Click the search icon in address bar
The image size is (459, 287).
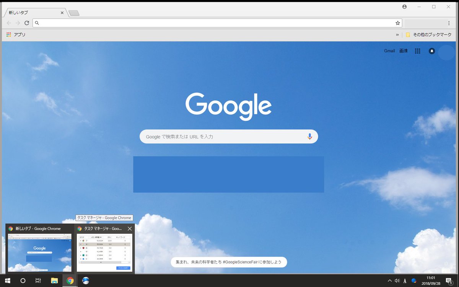(37, 23)
